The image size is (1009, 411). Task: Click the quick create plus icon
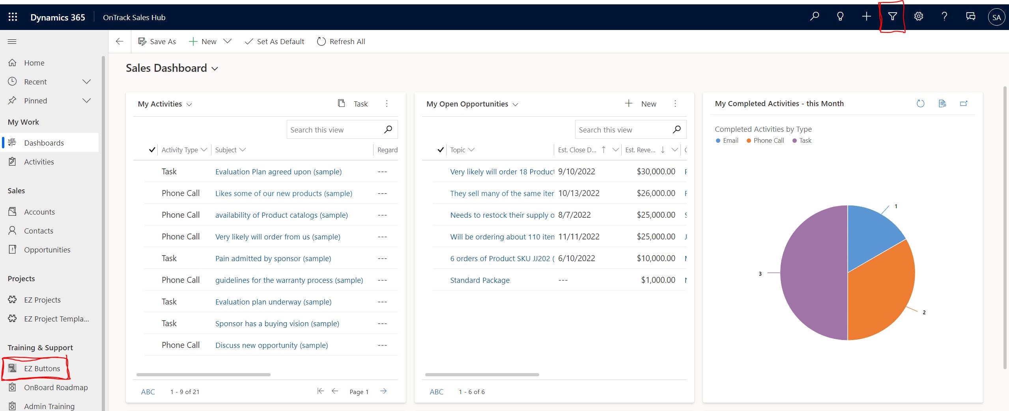[866, 17]
